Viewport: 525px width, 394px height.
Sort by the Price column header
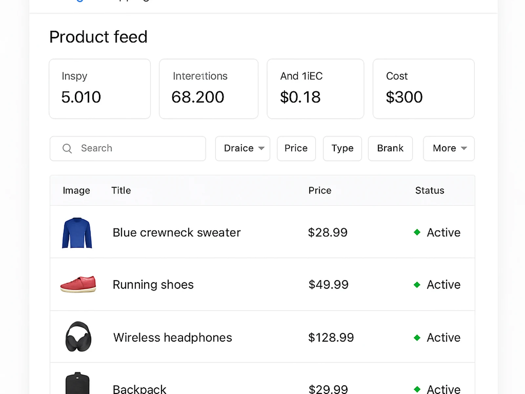coord(320,190)
